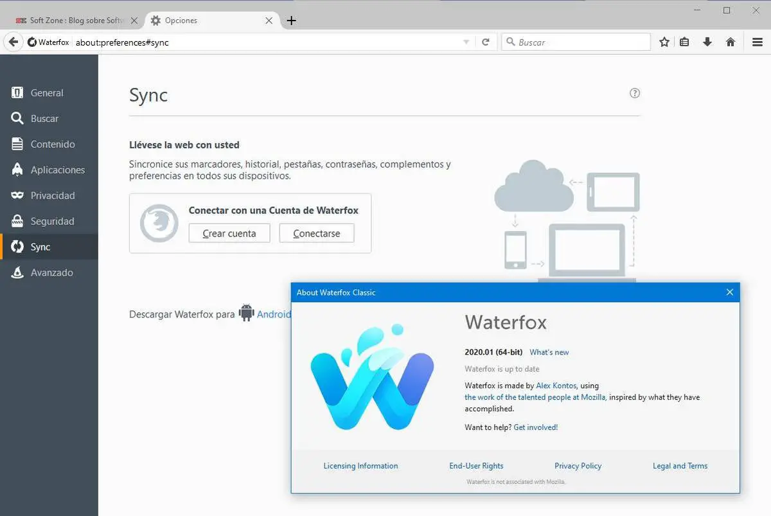Open the General preferences section
Viewport: 771px width, 516px height.
coord(49,93)
